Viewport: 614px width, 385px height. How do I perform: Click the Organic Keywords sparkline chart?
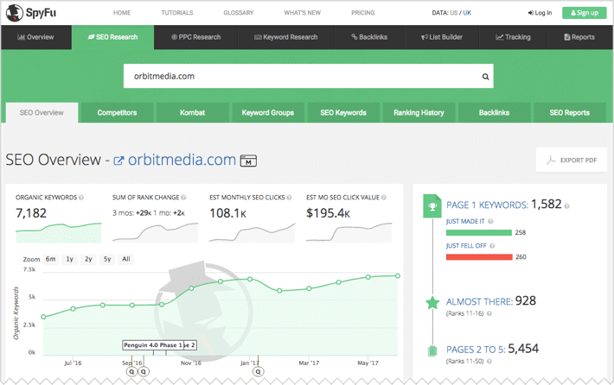coord(58,233)
